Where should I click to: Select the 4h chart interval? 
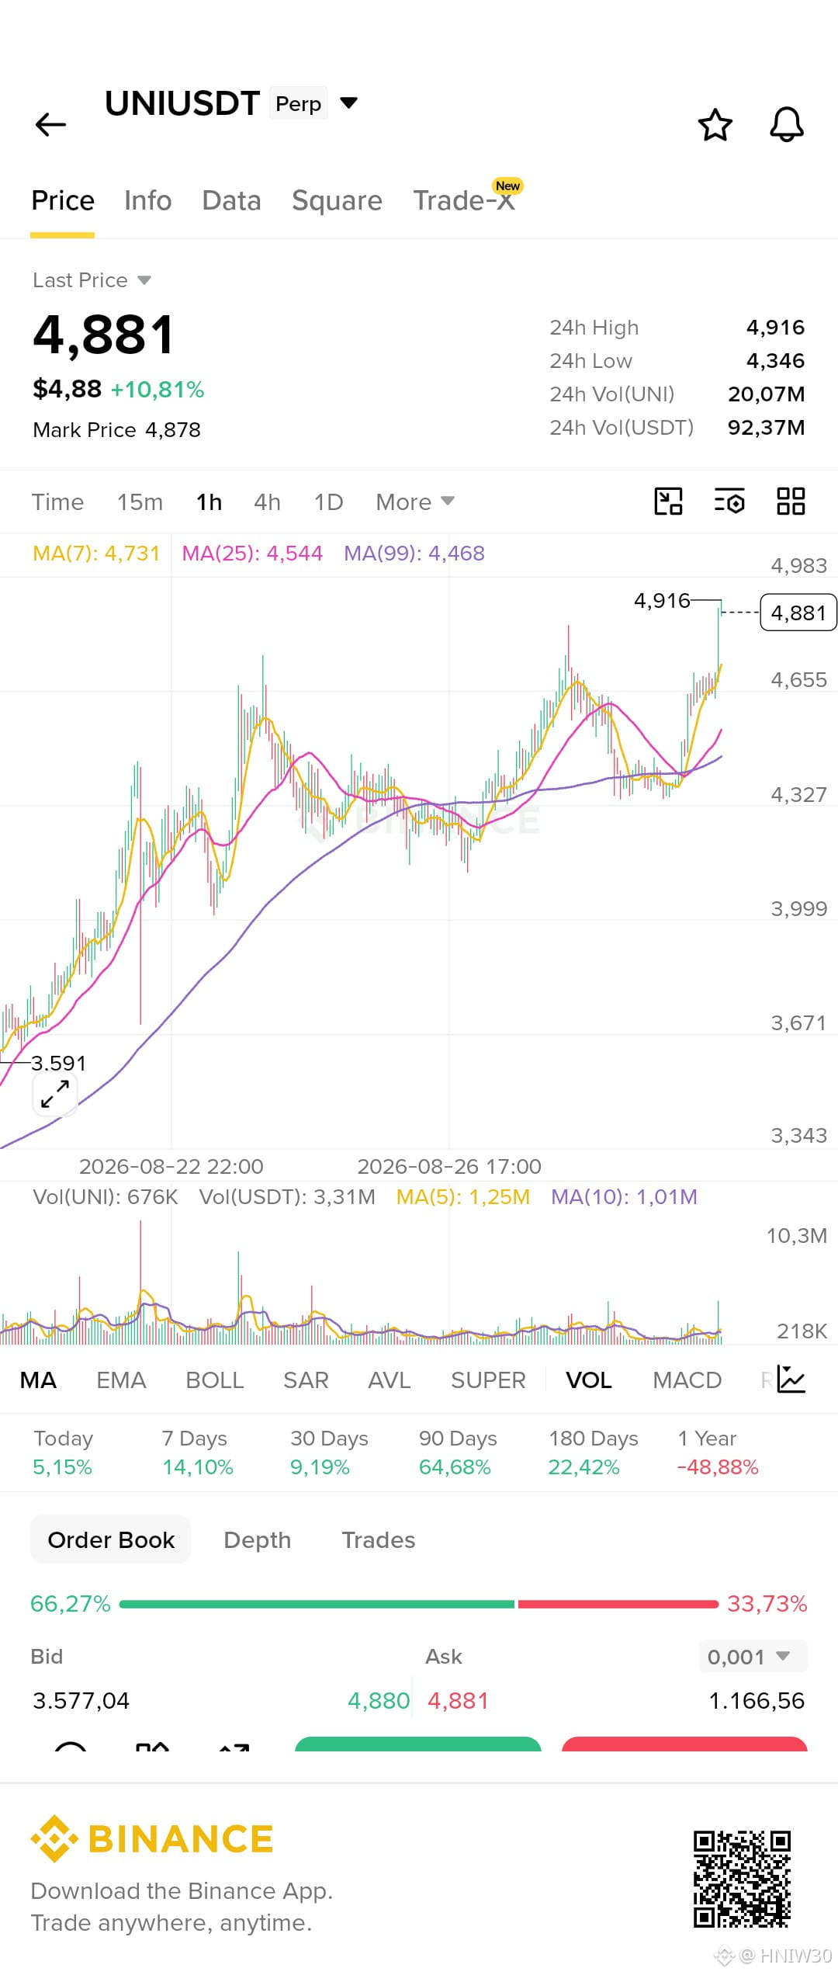pyautogui.click(x=267, y=502)
